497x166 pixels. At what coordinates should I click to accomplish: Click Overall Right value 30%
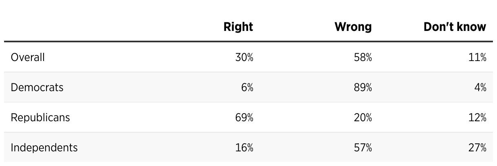244,57
